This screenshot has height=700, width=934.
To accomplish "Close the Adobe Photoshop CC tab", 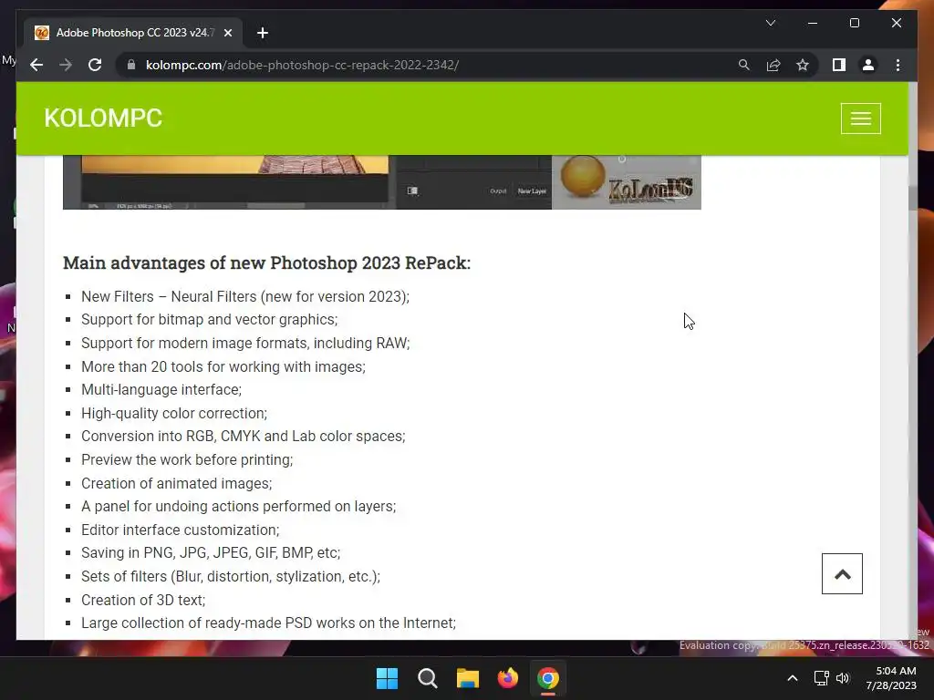I will click(x=227, y=33).
